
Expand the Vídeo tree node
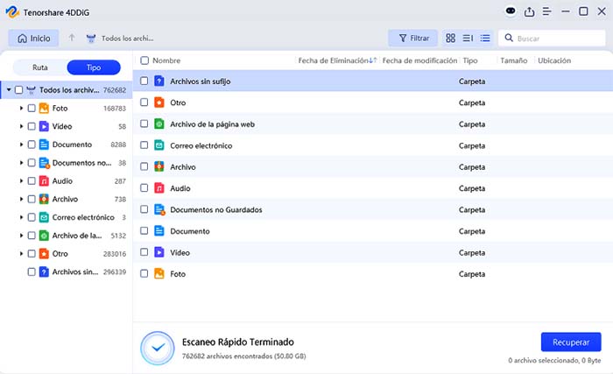pyautogui.click(x=22, y=126)
